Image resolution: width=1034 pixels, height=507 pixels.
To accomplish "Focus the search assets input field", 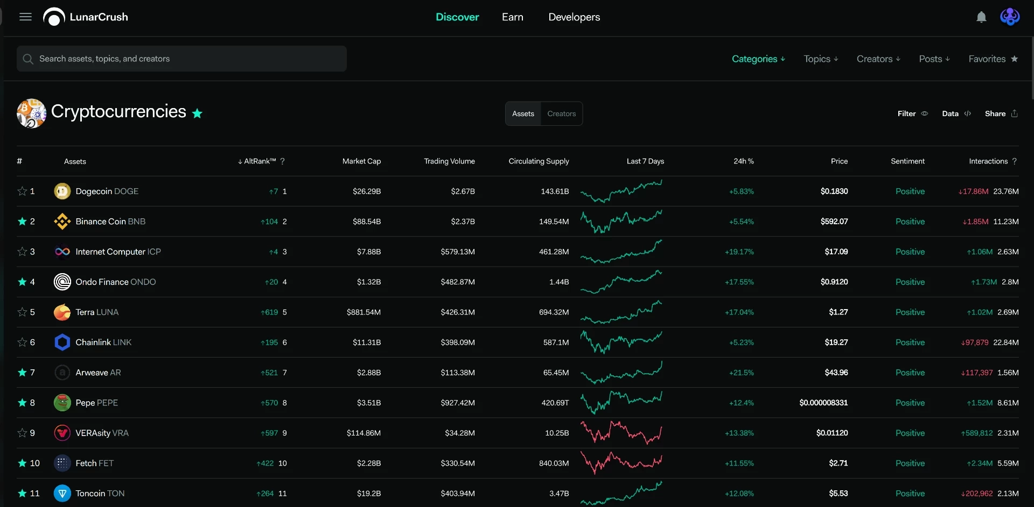I will (x=181, y=59).
